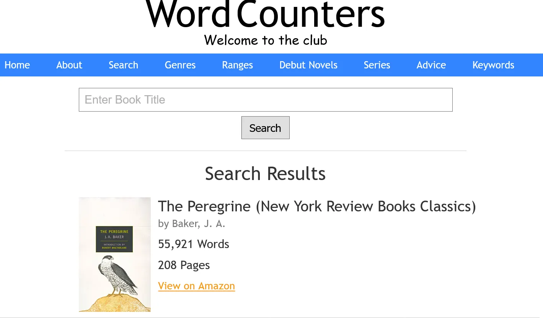This screenshot has width=543, height=318.
Task: Select The Peregrine book title heading
Action: pos(317,206)
